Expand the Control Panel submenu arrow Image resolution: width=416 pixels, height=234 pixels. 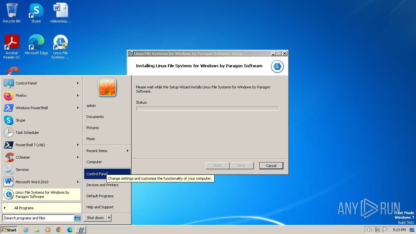point(78,83)
